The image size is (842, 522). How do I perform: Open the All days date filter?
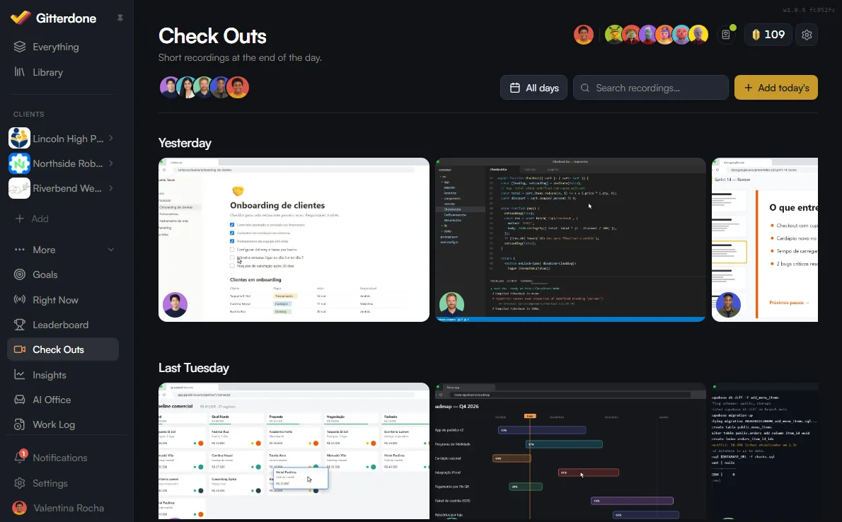(534, 88)
